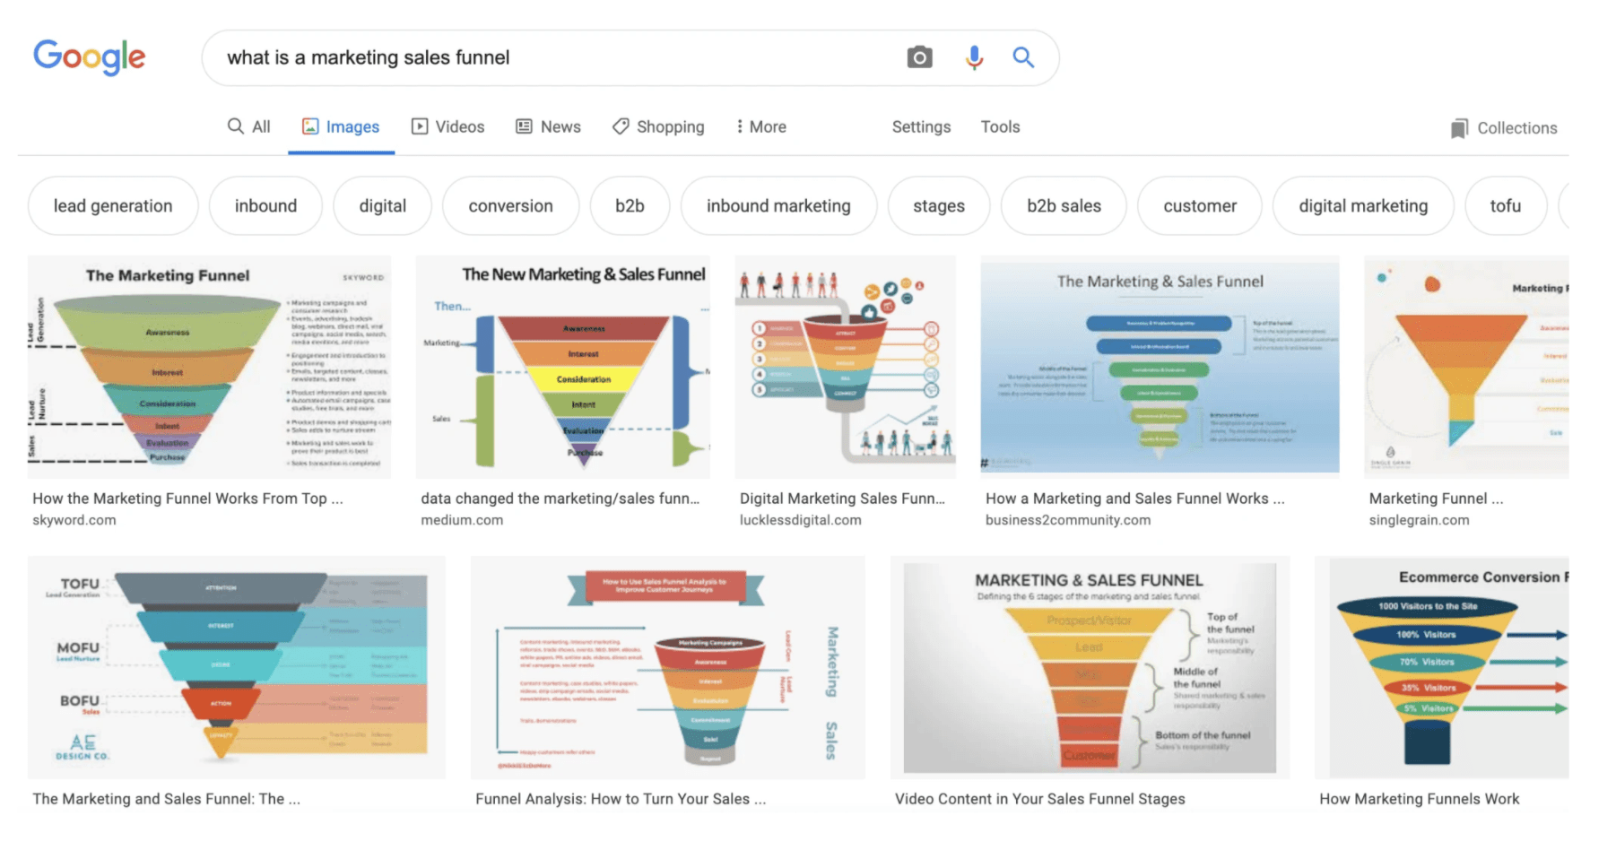The width and height of the screenshot is (1616, 859).
Task: Expand the More menu
Action: point(760,126)
